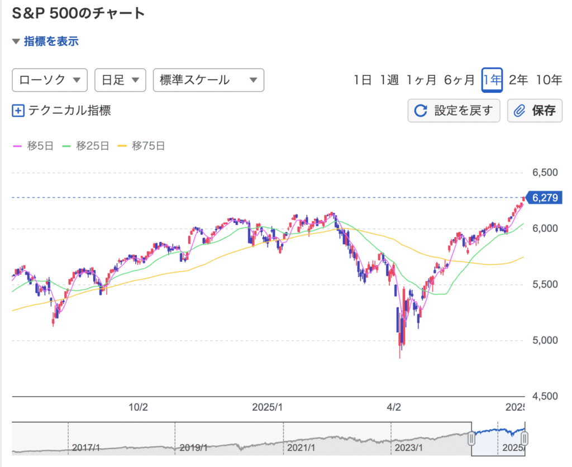
Task: Select the 2年 time range
Action: click(518, 79)
